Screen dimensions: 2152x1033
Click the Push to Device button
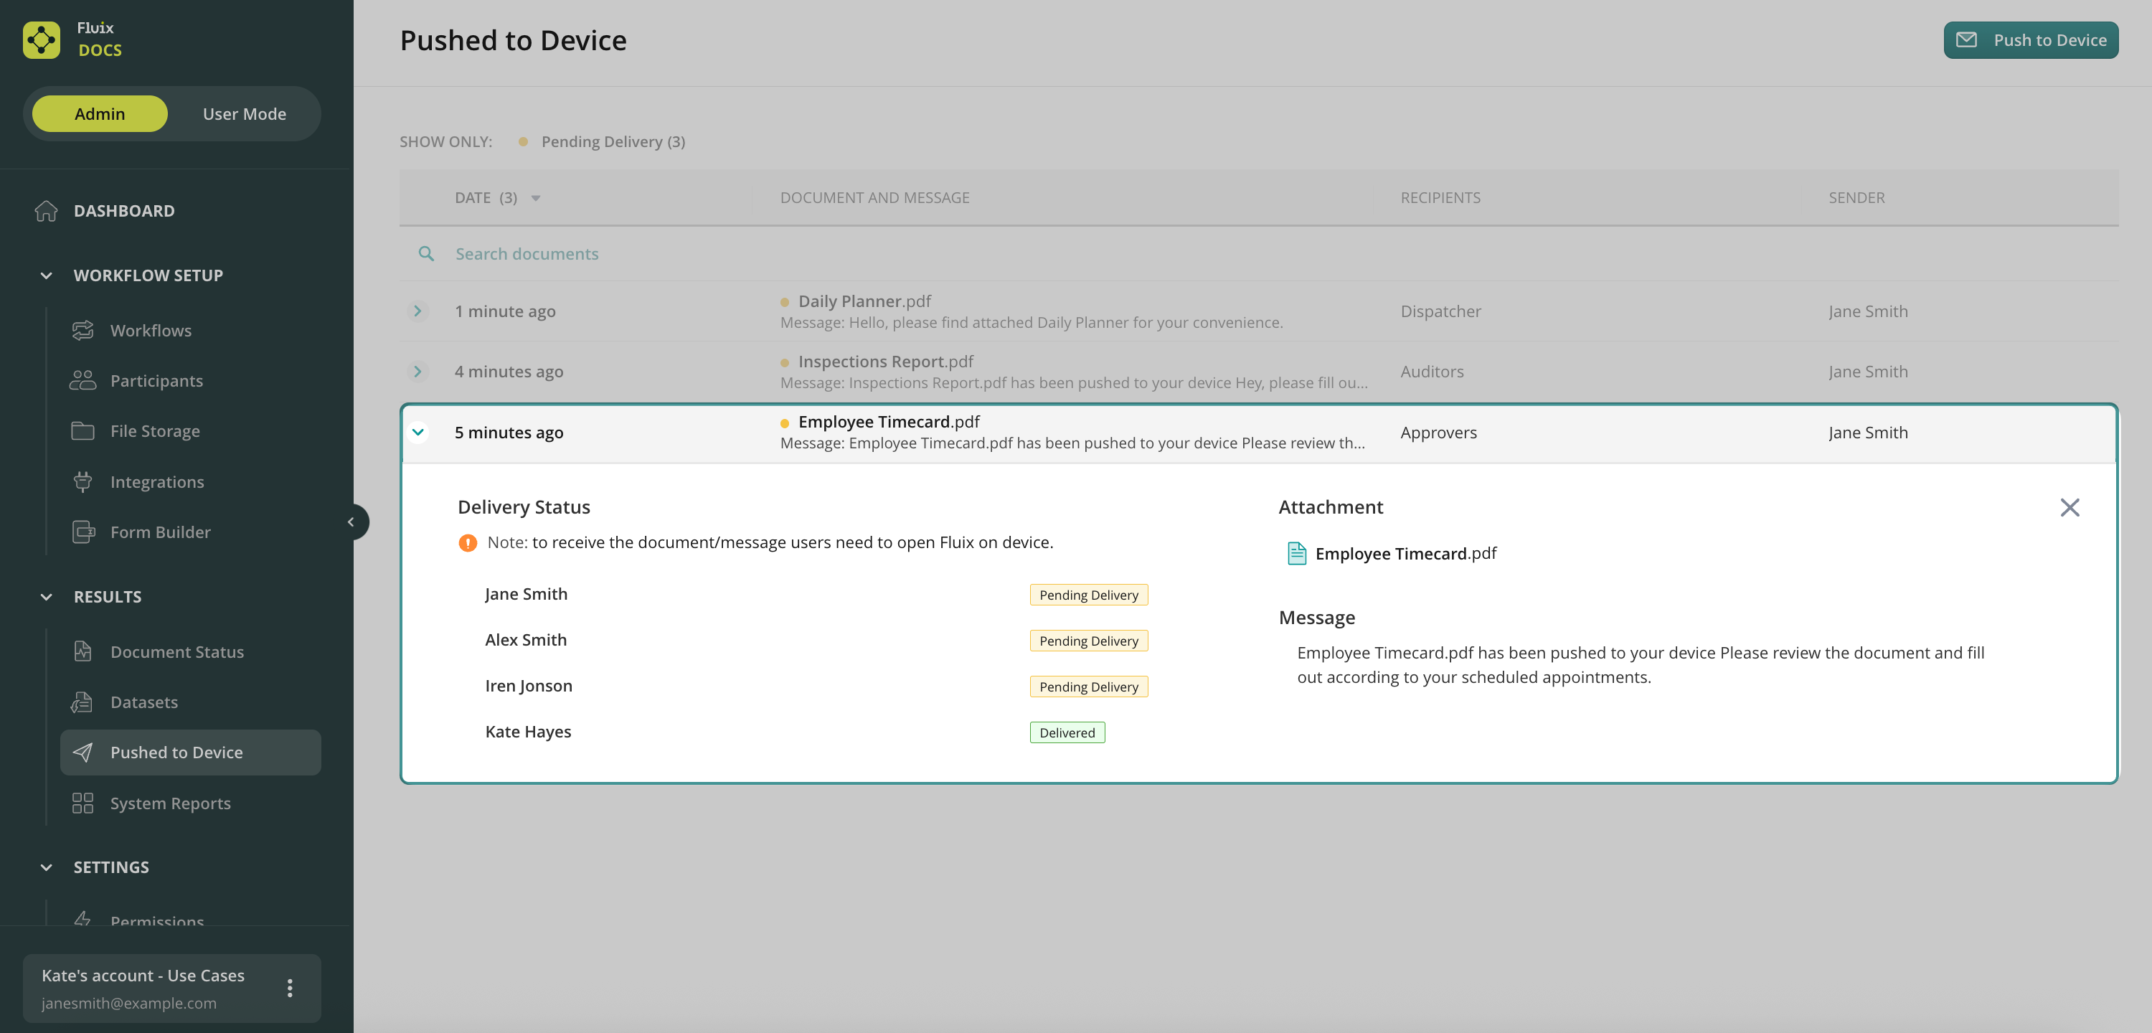tap(2030, 40)
